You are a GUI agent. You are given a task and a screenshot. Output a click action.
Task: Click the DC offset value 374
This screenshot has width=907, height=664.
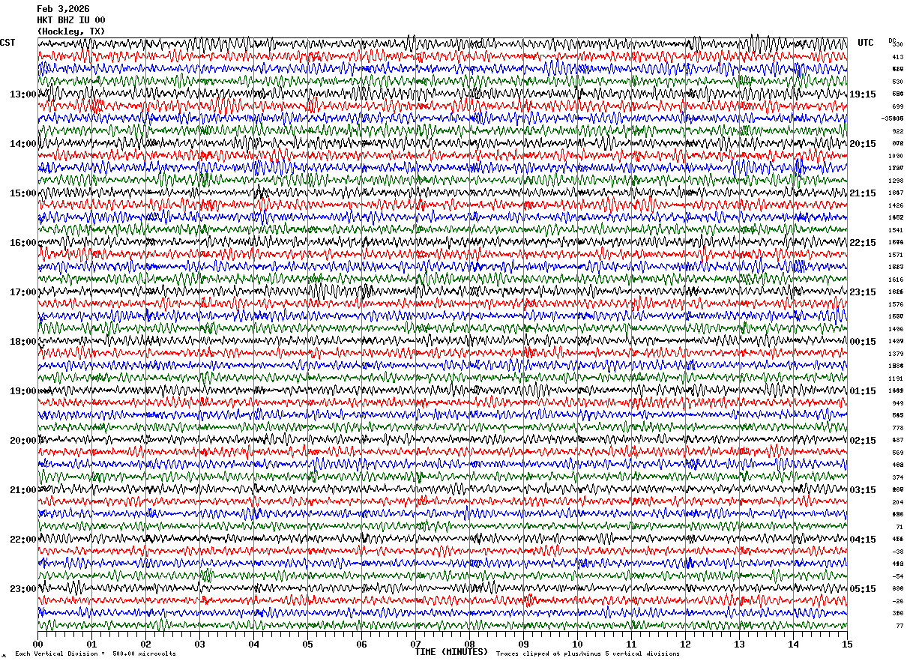point(897,477)
